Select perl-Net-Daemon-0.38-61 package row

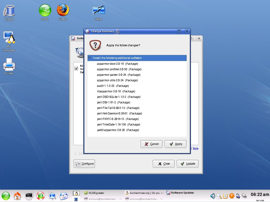pyautogui.click(x=137, y=113)
